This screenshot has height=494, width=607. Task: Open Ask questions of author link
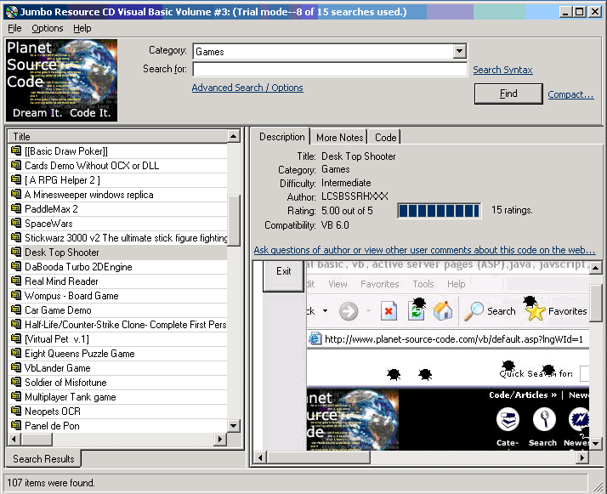pos(424,250)
